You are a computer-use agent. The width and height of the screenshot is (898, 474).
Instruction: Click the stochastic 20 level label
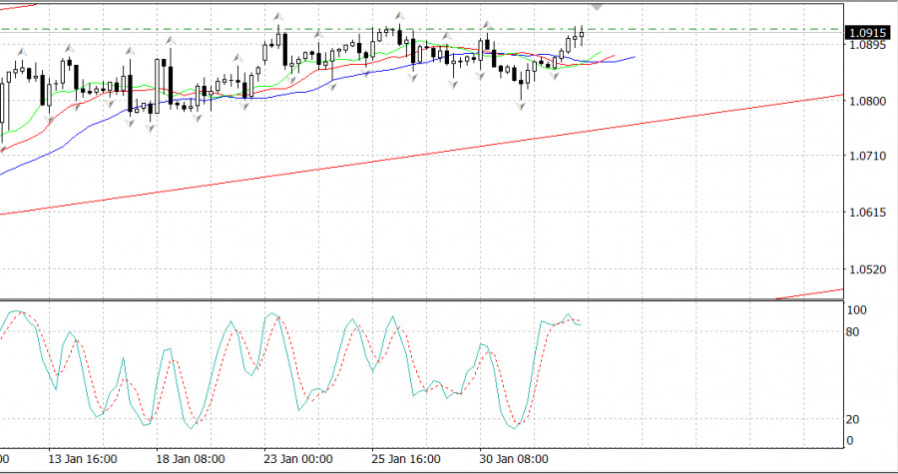pos(853,420)
